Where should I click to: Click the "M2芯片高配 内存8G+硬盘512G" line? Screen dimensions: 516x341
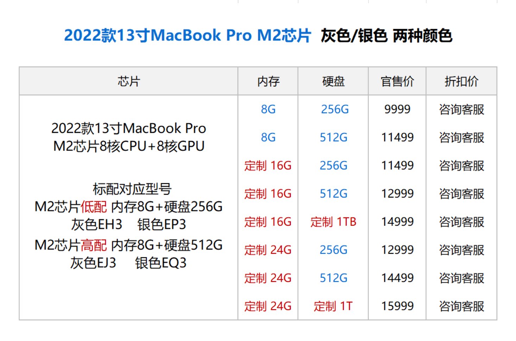point(128,245)
